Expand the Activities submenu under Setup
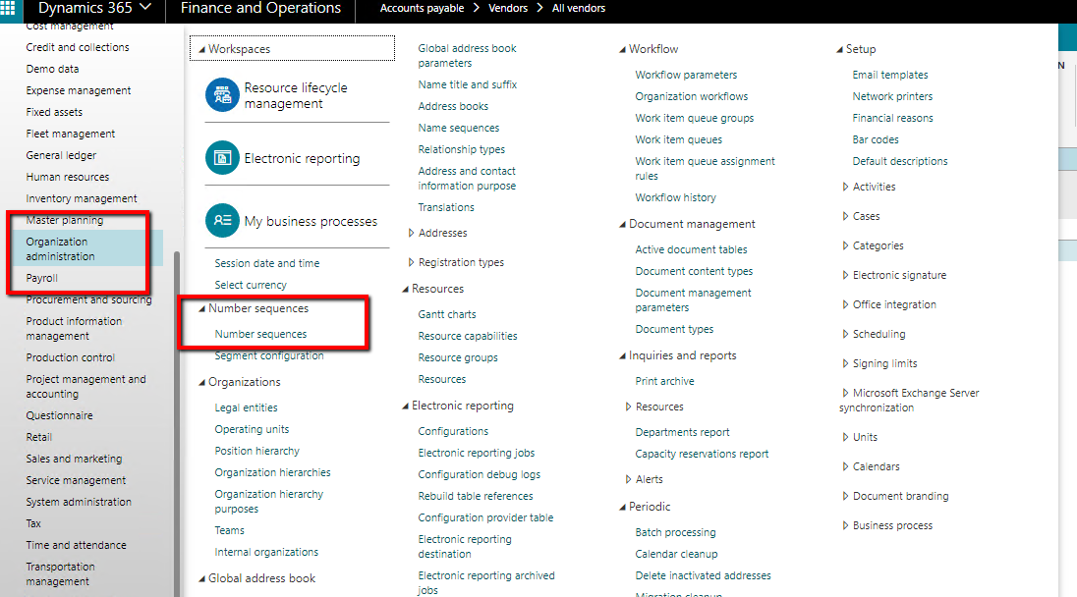The height and width of the screenshot is (597, 1077). (x=845, y=187)
